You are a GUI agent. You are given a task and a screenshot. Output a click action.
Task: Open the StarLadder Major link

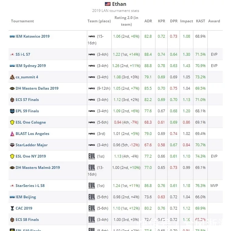click(32, 145)
